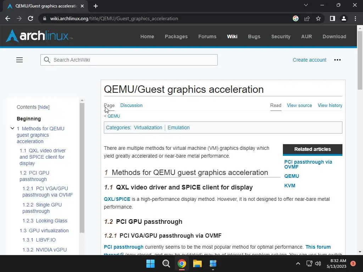The width and height of the screenshot is (363, 272).
Task: Go to Home in Arch navigation
Action: click(x=147, y=36)
